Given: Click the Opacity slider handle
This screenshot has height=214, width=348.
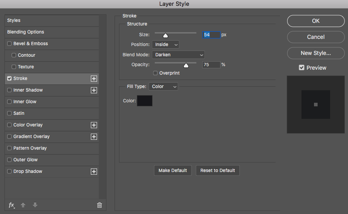Looking at the screenshot, I should [x=186, y=65].
